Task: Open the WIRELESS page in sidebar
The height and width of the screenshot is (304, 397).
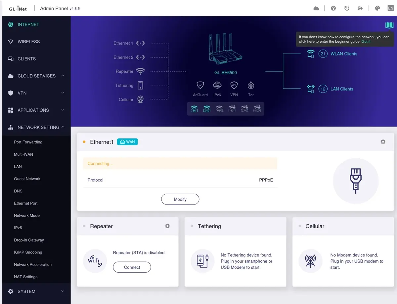Action: click(x=28, y=42)
